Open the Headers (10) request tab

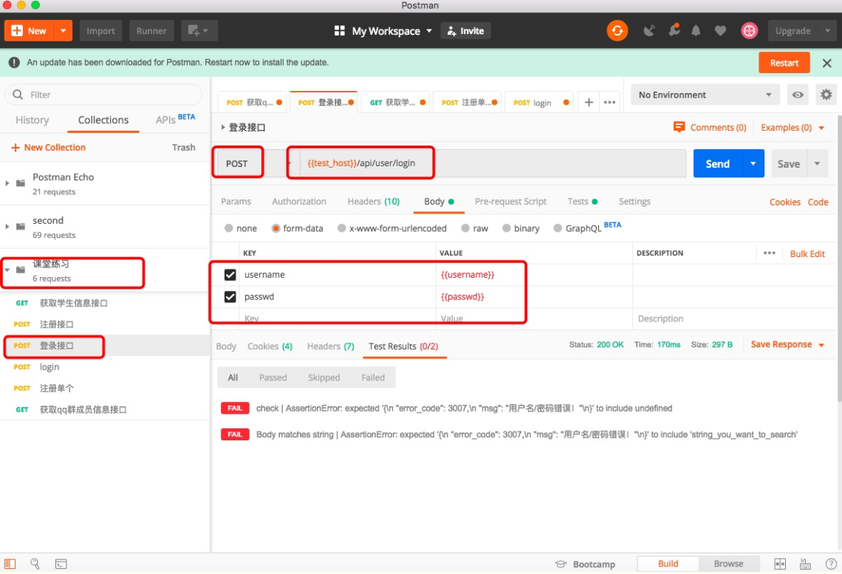(373, 202)
